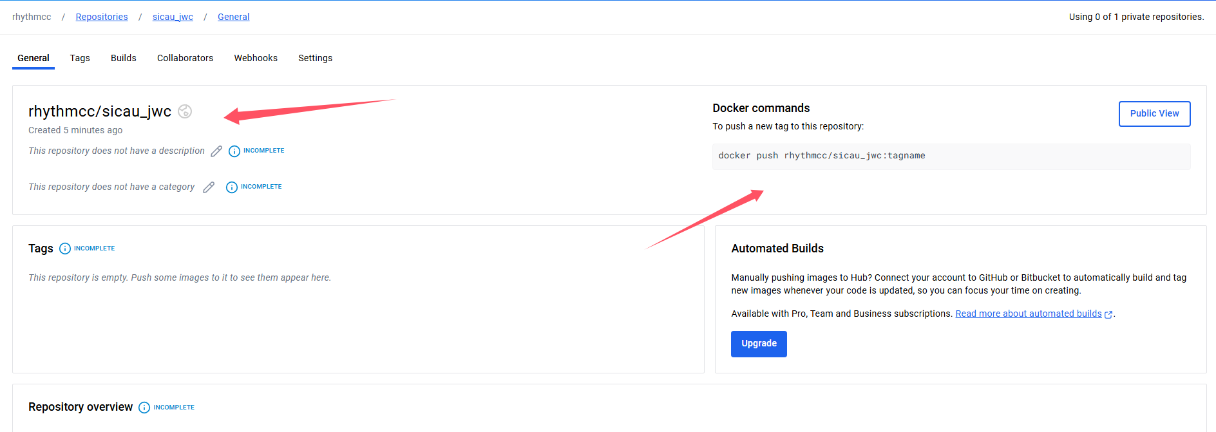Click the 'Repository overview' heading
This screenshot has height=432, width=1216.
[x=81, y=407]
